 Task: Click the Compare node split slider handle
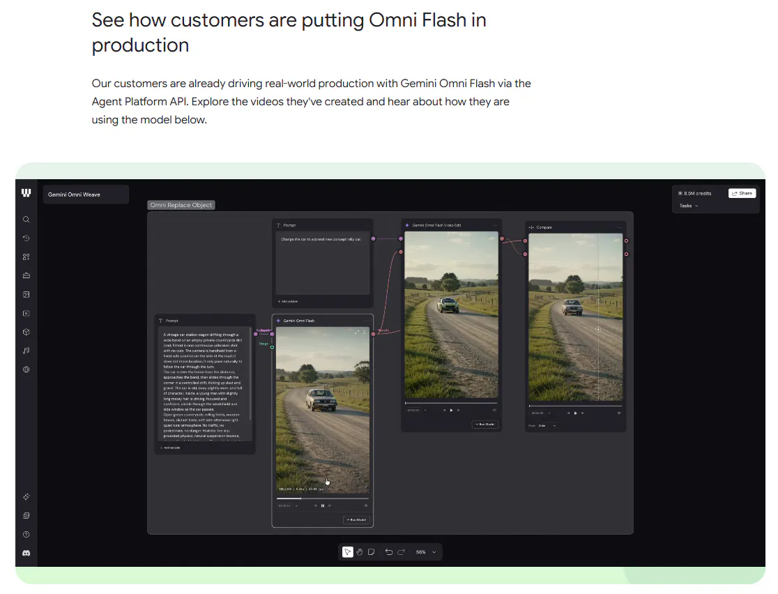pos(598,329)
